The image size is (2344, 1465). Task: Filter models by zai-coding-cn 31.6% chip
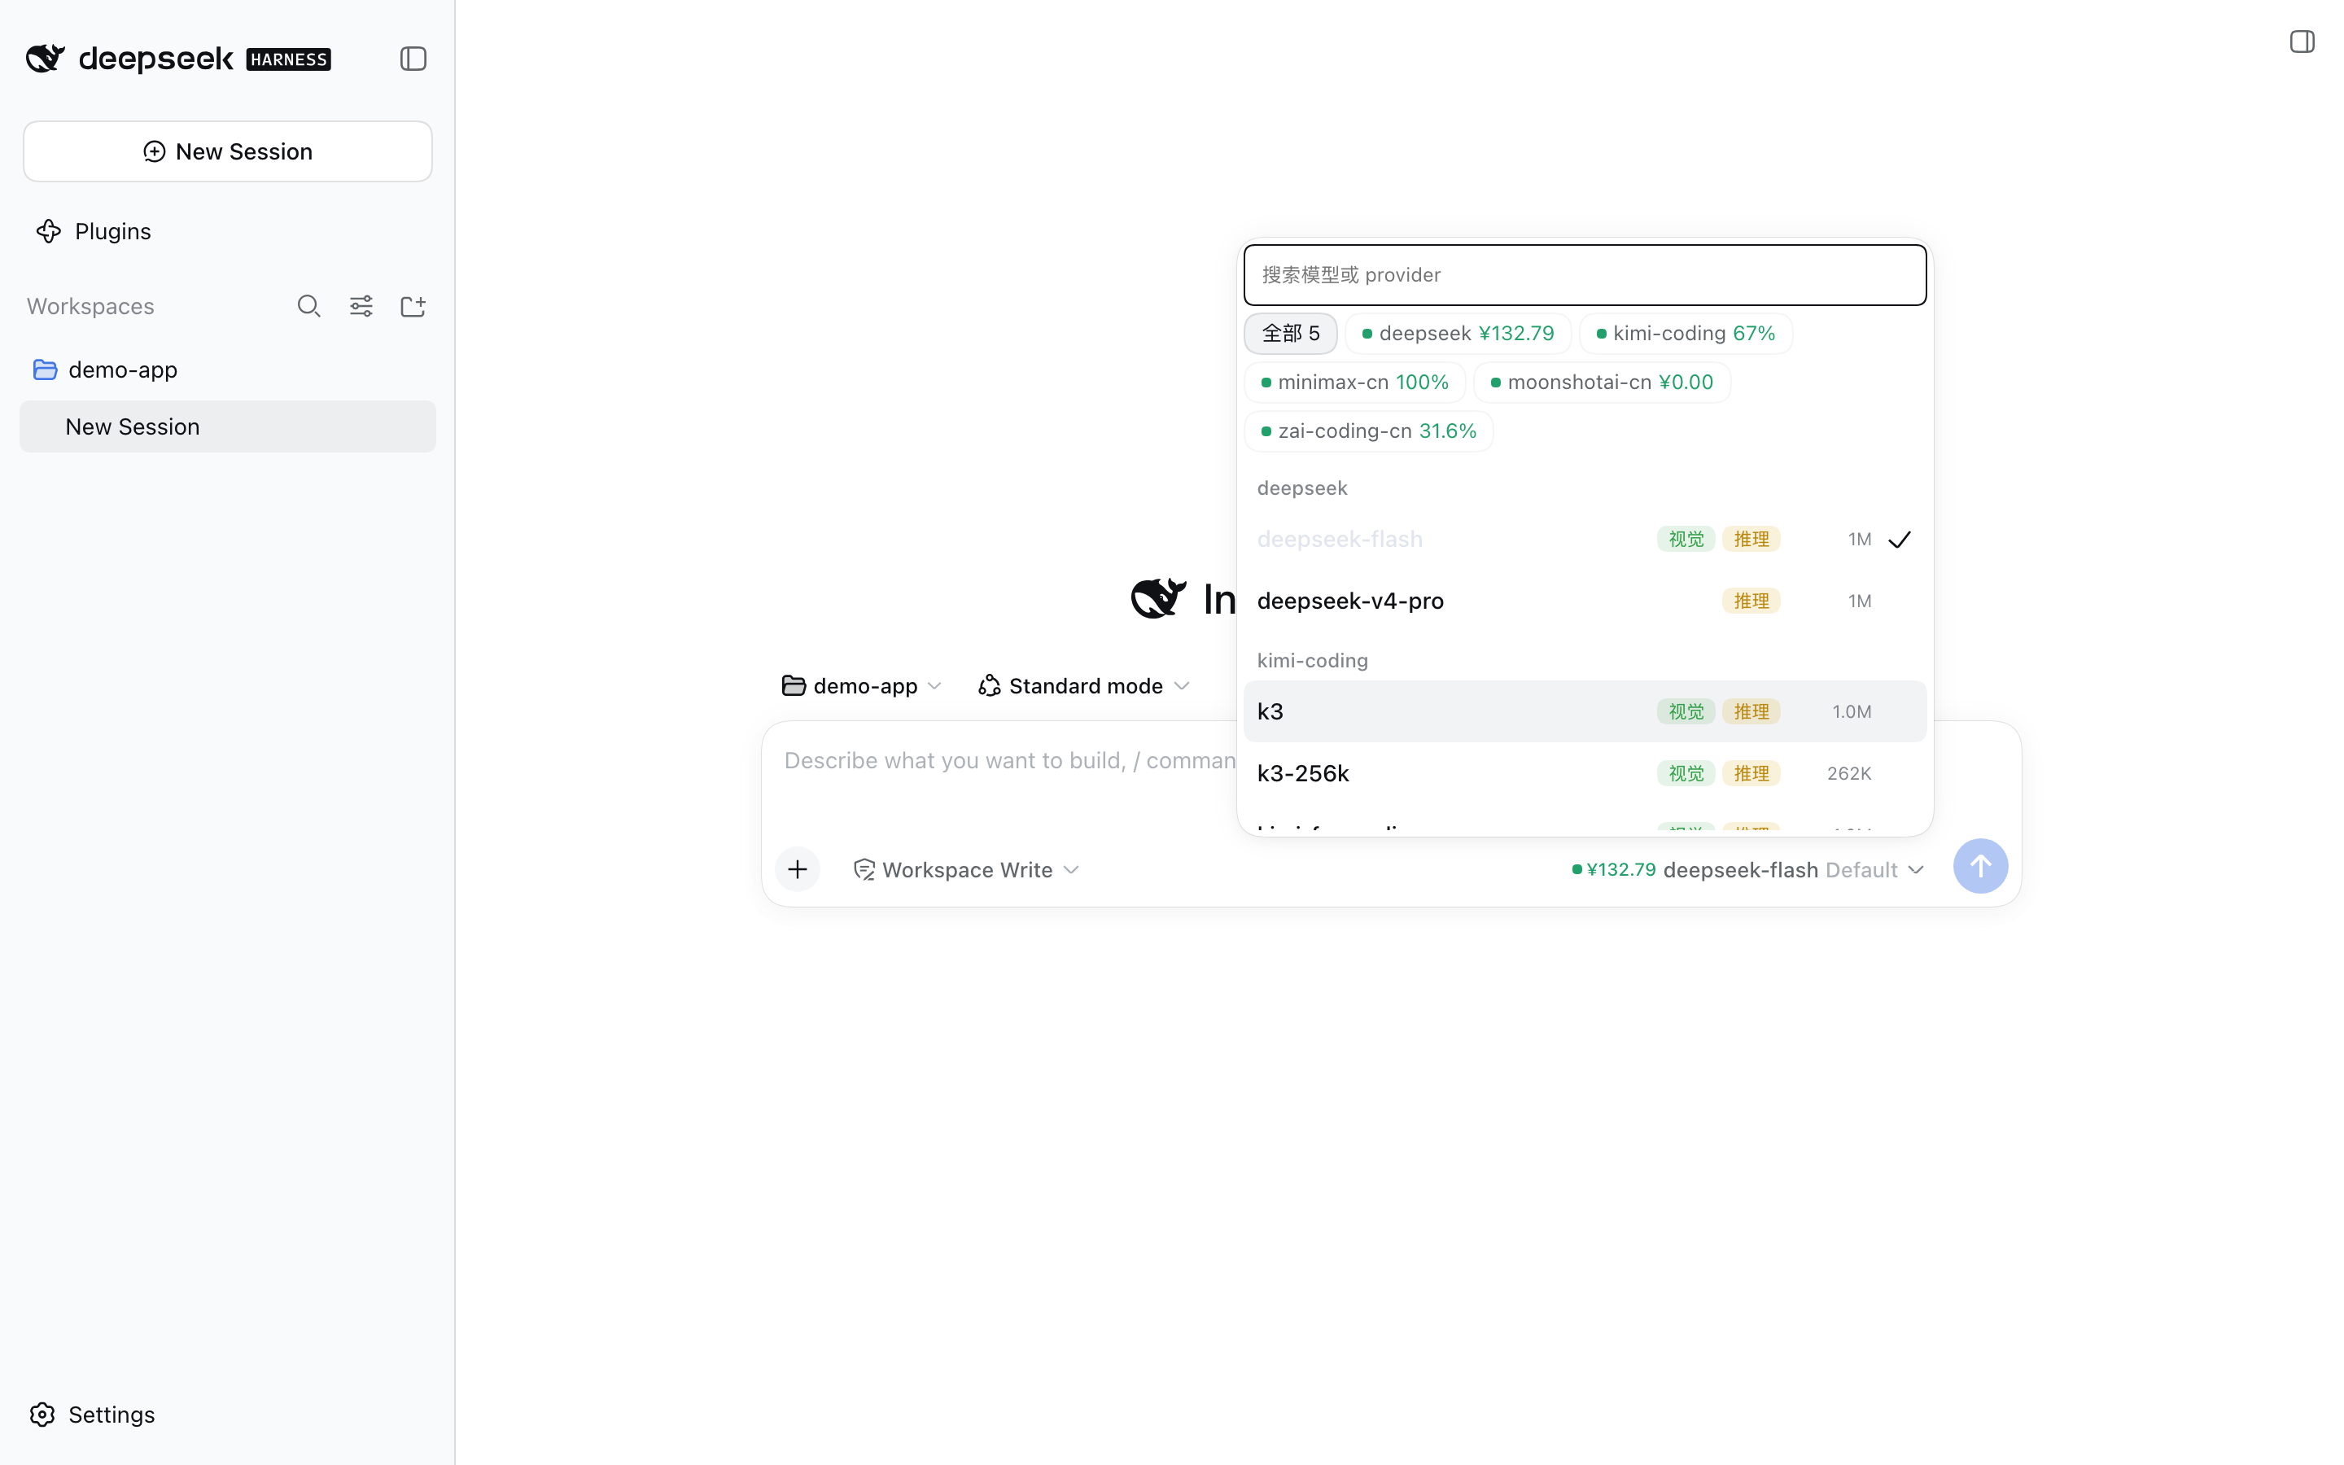tap(1369, 431)
